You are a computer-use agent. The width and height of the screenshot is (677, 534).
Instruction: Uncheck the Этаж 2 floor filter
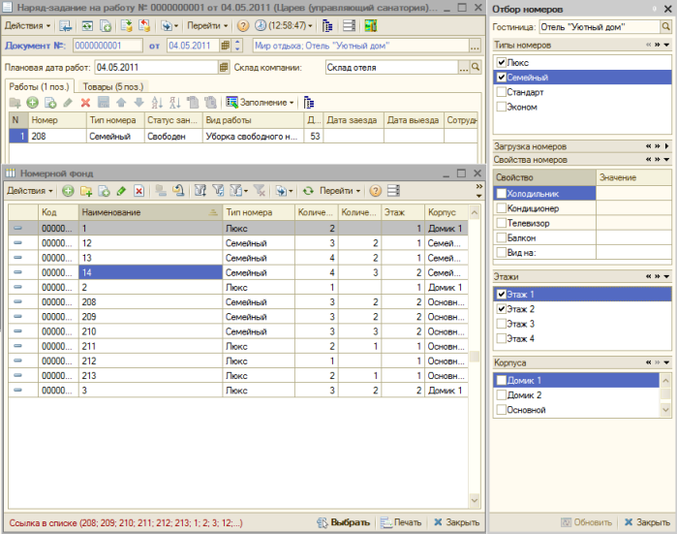(x=501, y=308)
